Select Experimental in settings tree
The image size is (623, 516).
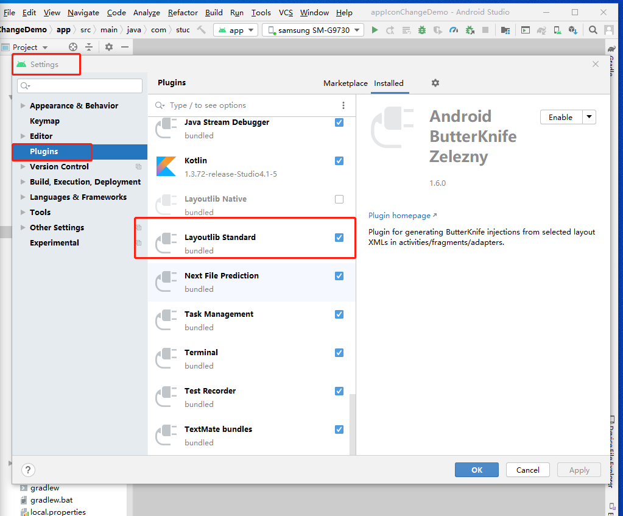click(x=54, y=242)
